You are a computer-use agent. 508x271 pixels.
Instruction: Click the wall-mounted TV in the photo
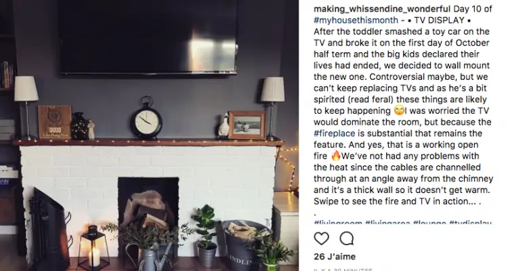pos(148,37)
